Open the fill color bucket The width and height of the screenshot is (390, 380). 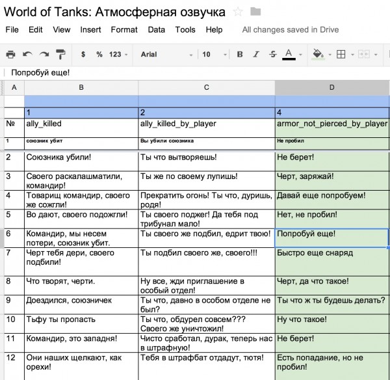[x=318, y=54]
